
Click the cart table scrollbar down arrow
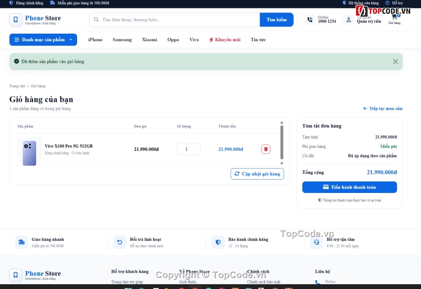[x=282, y=163]
